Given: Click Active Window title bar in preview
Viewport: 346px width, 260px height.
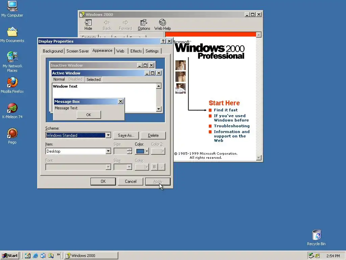Looking at the screenshot, I should [x=98, y=73].
